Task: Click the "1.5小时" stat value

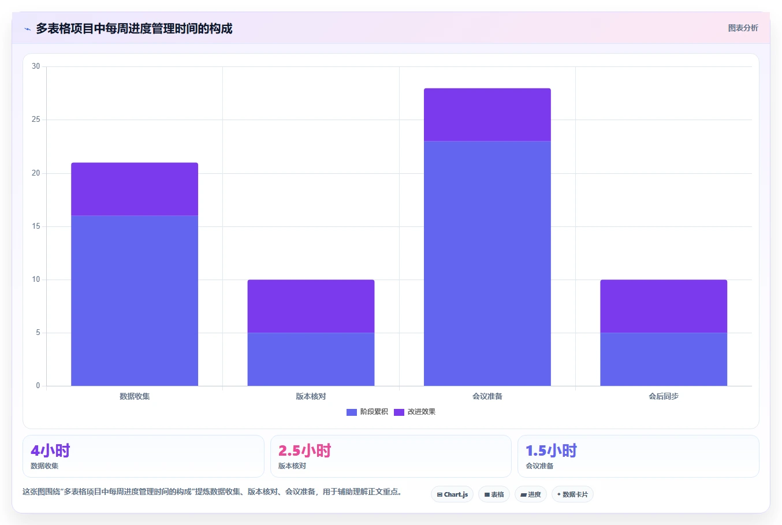Action: tap(551, 450)
